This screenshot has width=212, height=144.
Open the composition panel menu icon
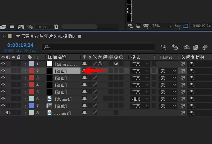[x=80, y=36]
